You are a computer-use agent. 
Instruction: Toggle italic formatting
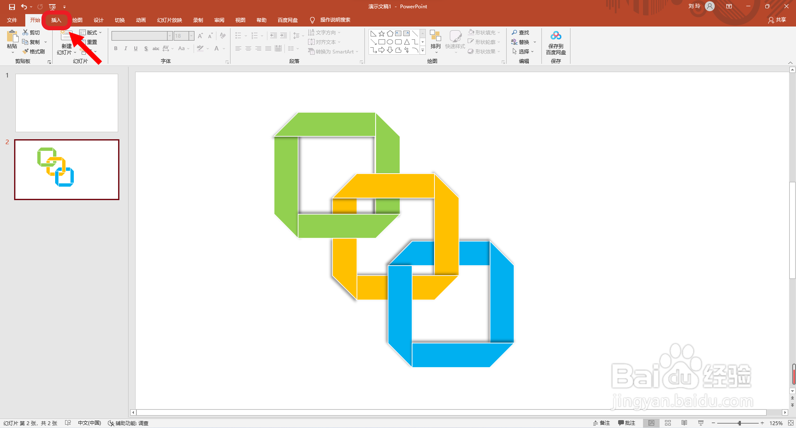126,48
